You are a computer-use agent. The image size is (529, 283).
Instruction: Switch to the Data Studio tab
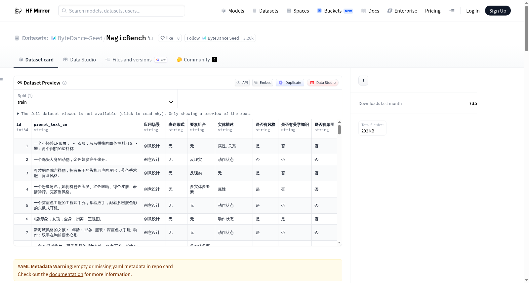click(x=80, y=60)
